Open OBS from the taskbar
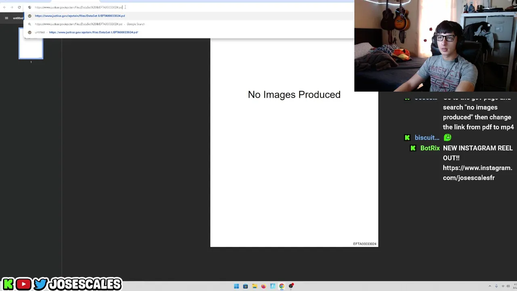The width and height of the screenshot is (517, 291). tap(291, 286)
